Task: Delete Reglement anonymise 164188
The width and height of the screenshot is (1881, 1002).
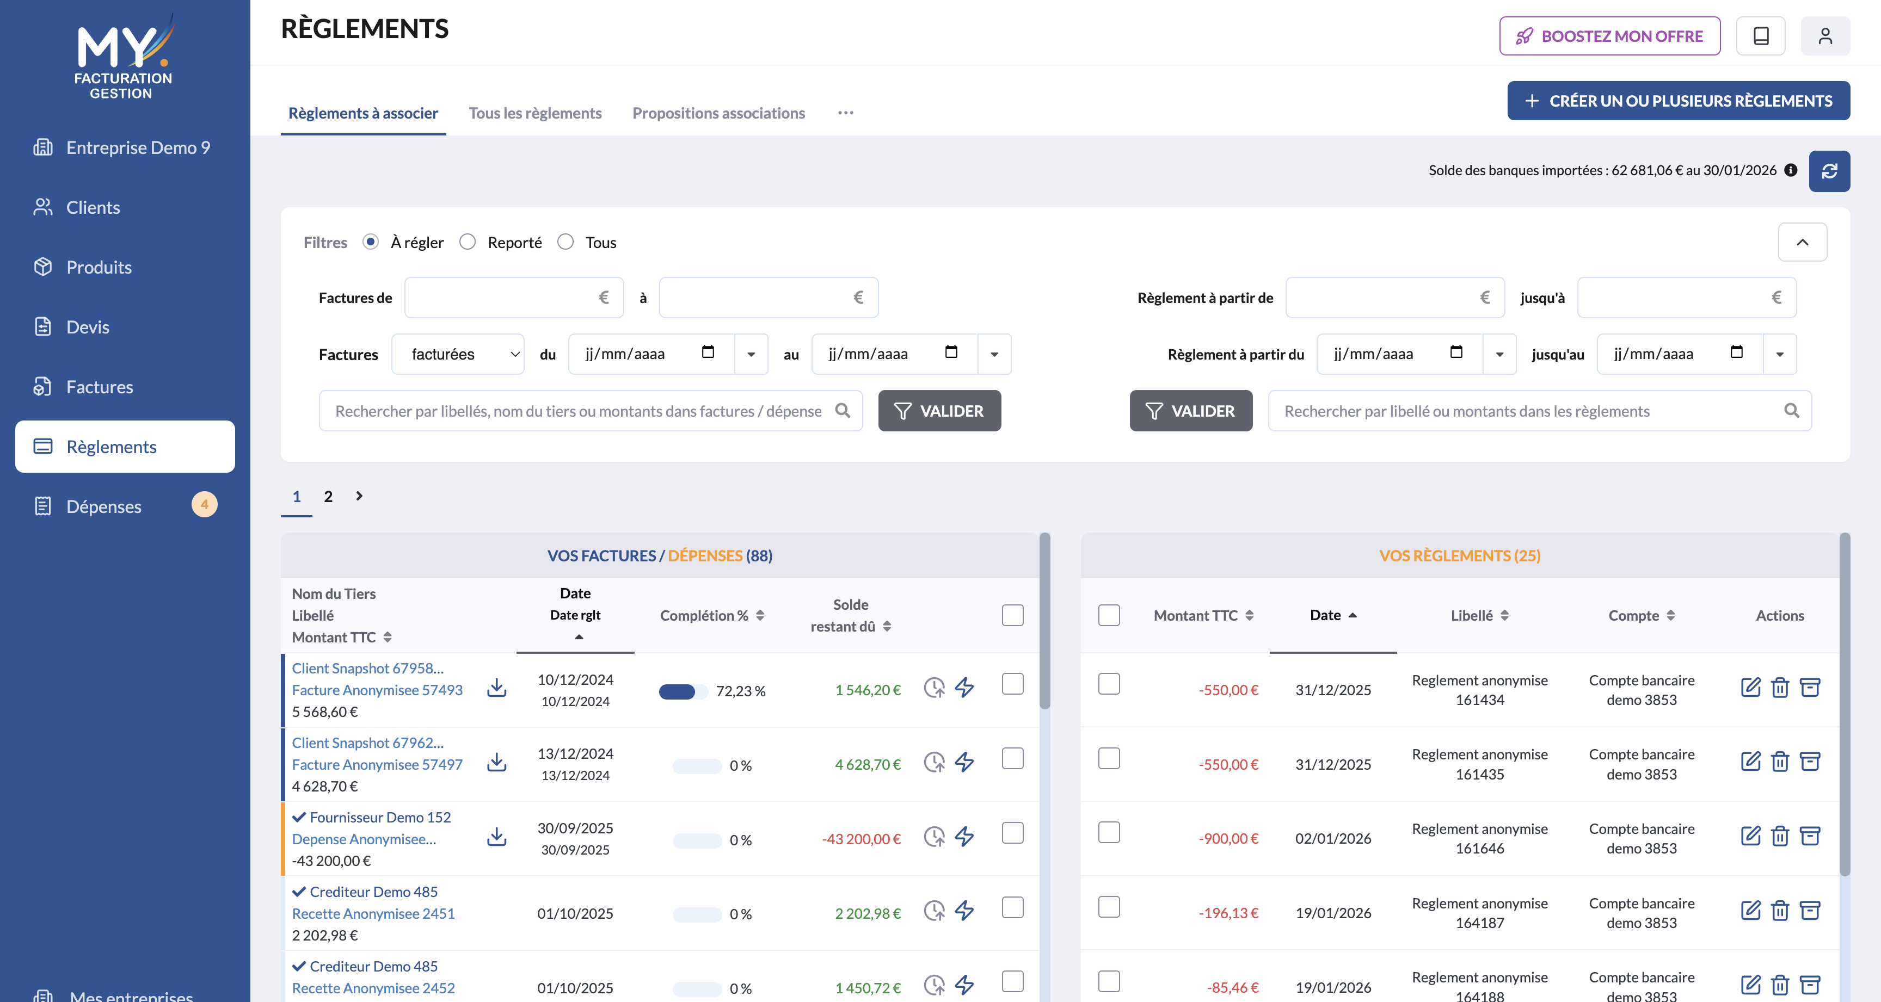Action: pos(1780,985)
